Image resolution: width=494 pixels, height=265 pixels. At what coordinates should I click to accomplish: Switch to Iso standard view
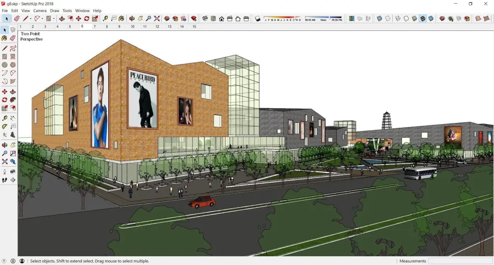pyautogui.click(x=205, y=19)
